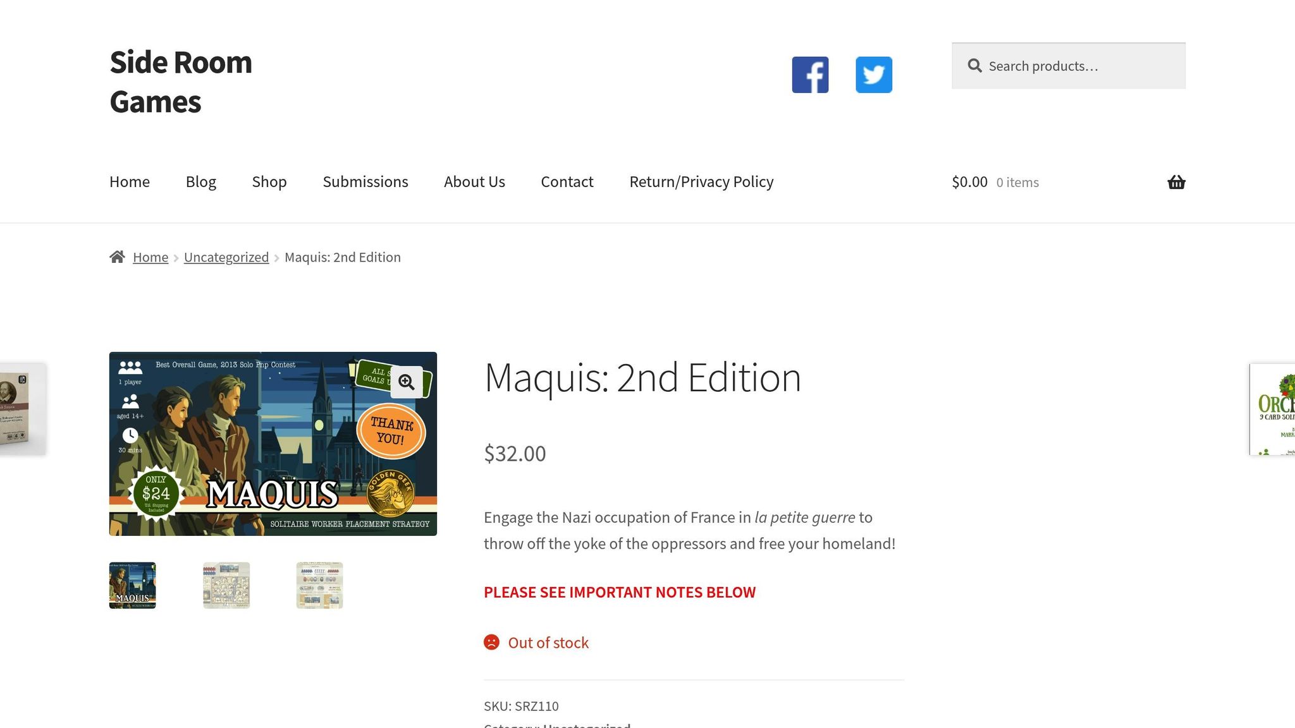Open the Facebook page icon
Viewport: 1295px width, 728px height.
[810, 75]
